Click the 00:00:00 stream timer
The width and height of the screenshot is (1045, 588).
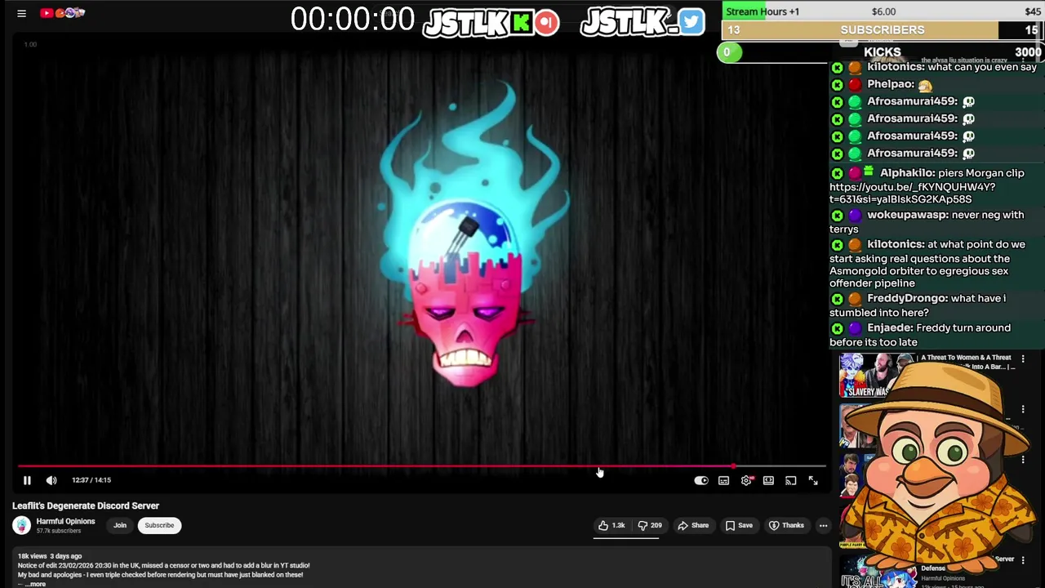(353, 20)
